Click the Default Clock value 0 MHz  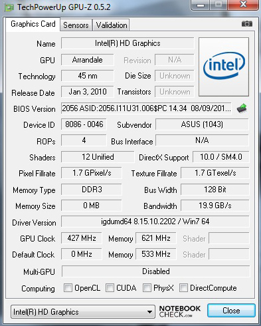tap(82, 254)
